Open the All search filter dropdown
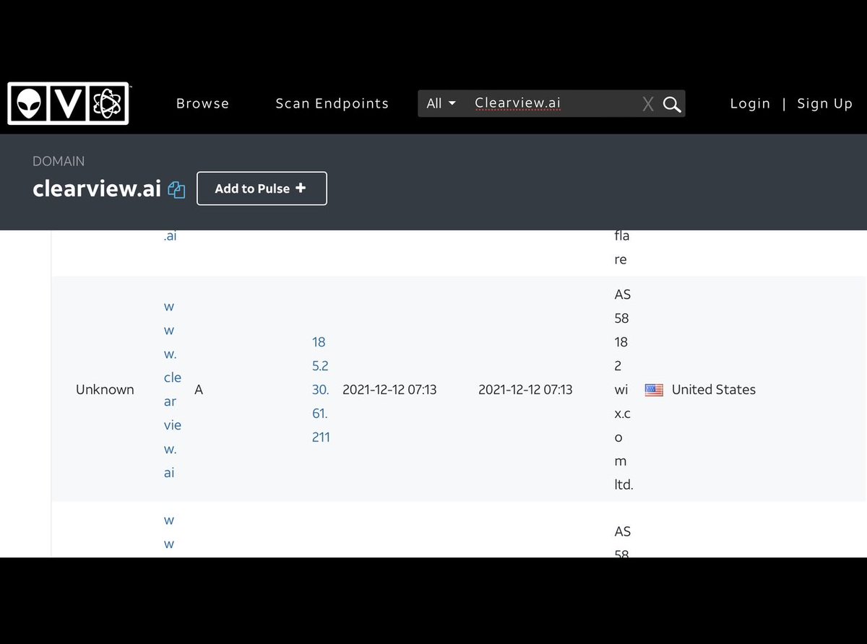The height and width of the screenshot is (644, 867). (x=441, y=103)
